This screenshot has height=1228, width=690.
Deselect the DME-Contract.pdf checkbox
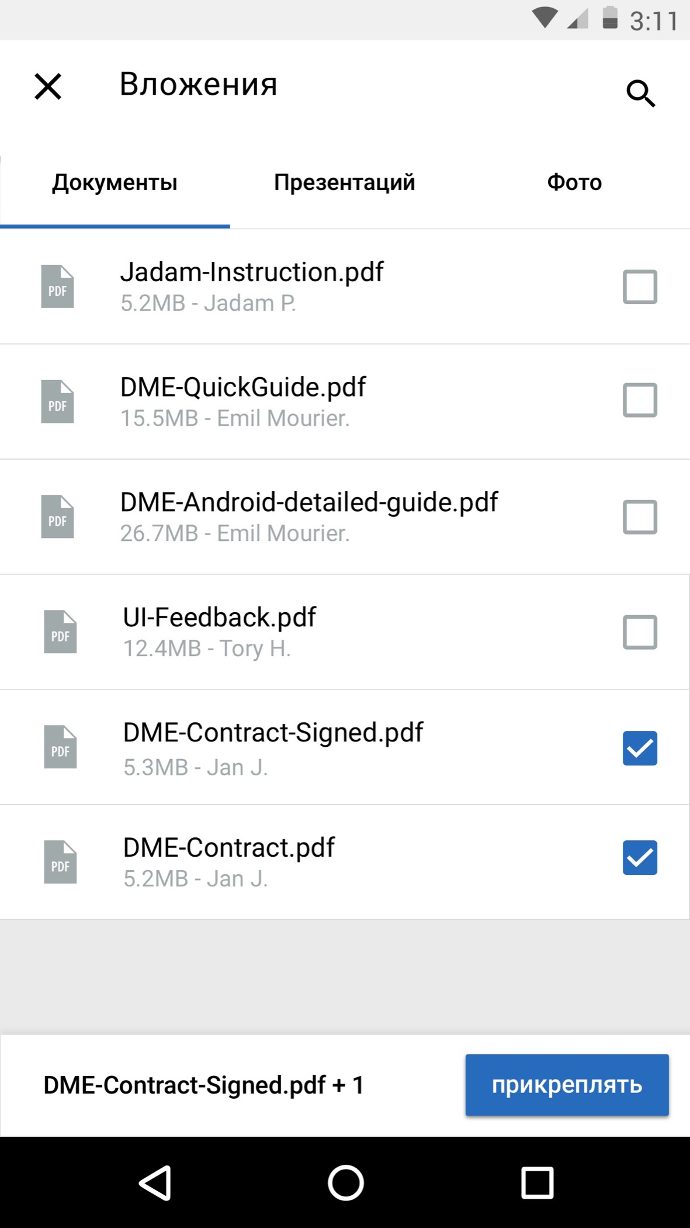point(640,858)
